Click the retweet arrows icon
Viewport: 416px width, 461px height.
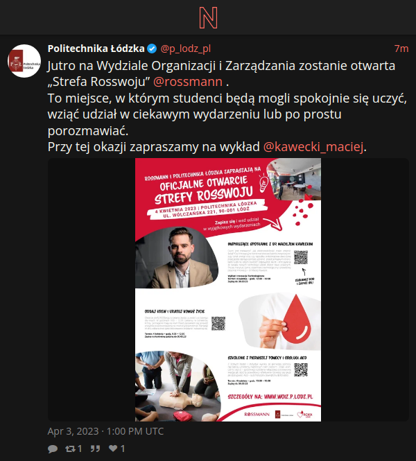tap(70, 449)
